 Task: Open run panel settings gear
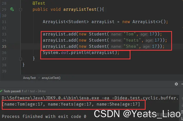pos(176,84)
